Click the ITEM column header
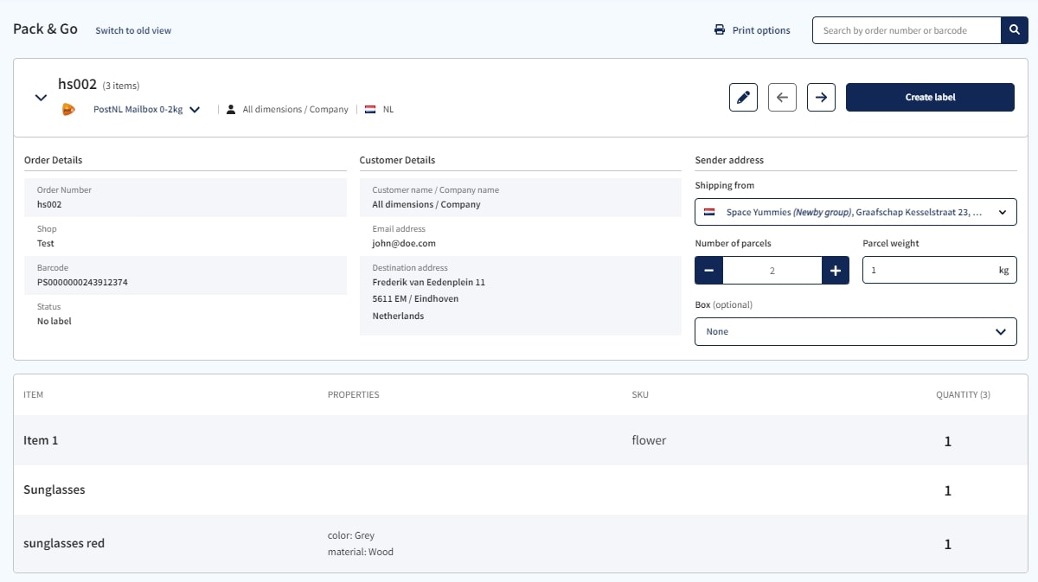The height and width of the screenshot is (582, 1038). [x=34, y=395]
